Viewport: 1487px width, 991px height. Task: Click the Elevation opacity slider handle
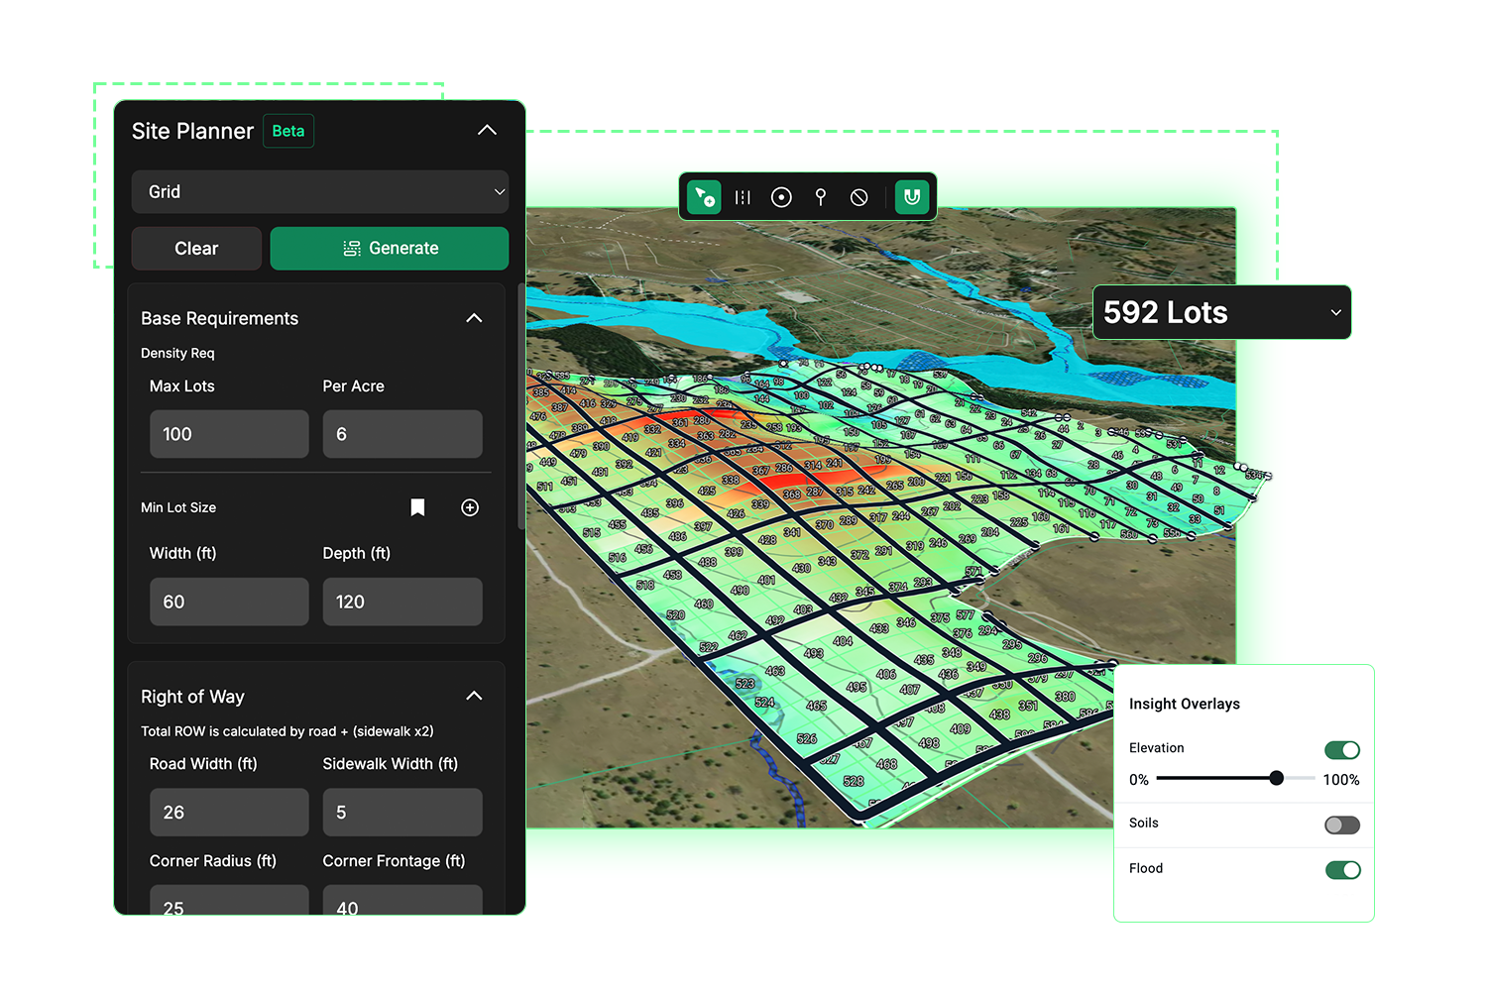pos(1277,778)
